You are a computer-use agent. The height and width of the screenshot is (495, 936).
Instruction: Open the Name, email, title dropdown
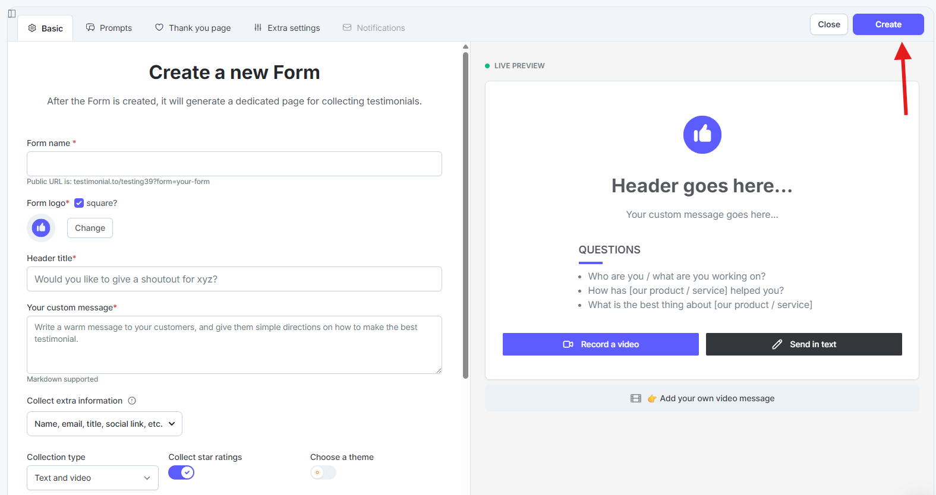pyautogui.click(x=105, y=424)
